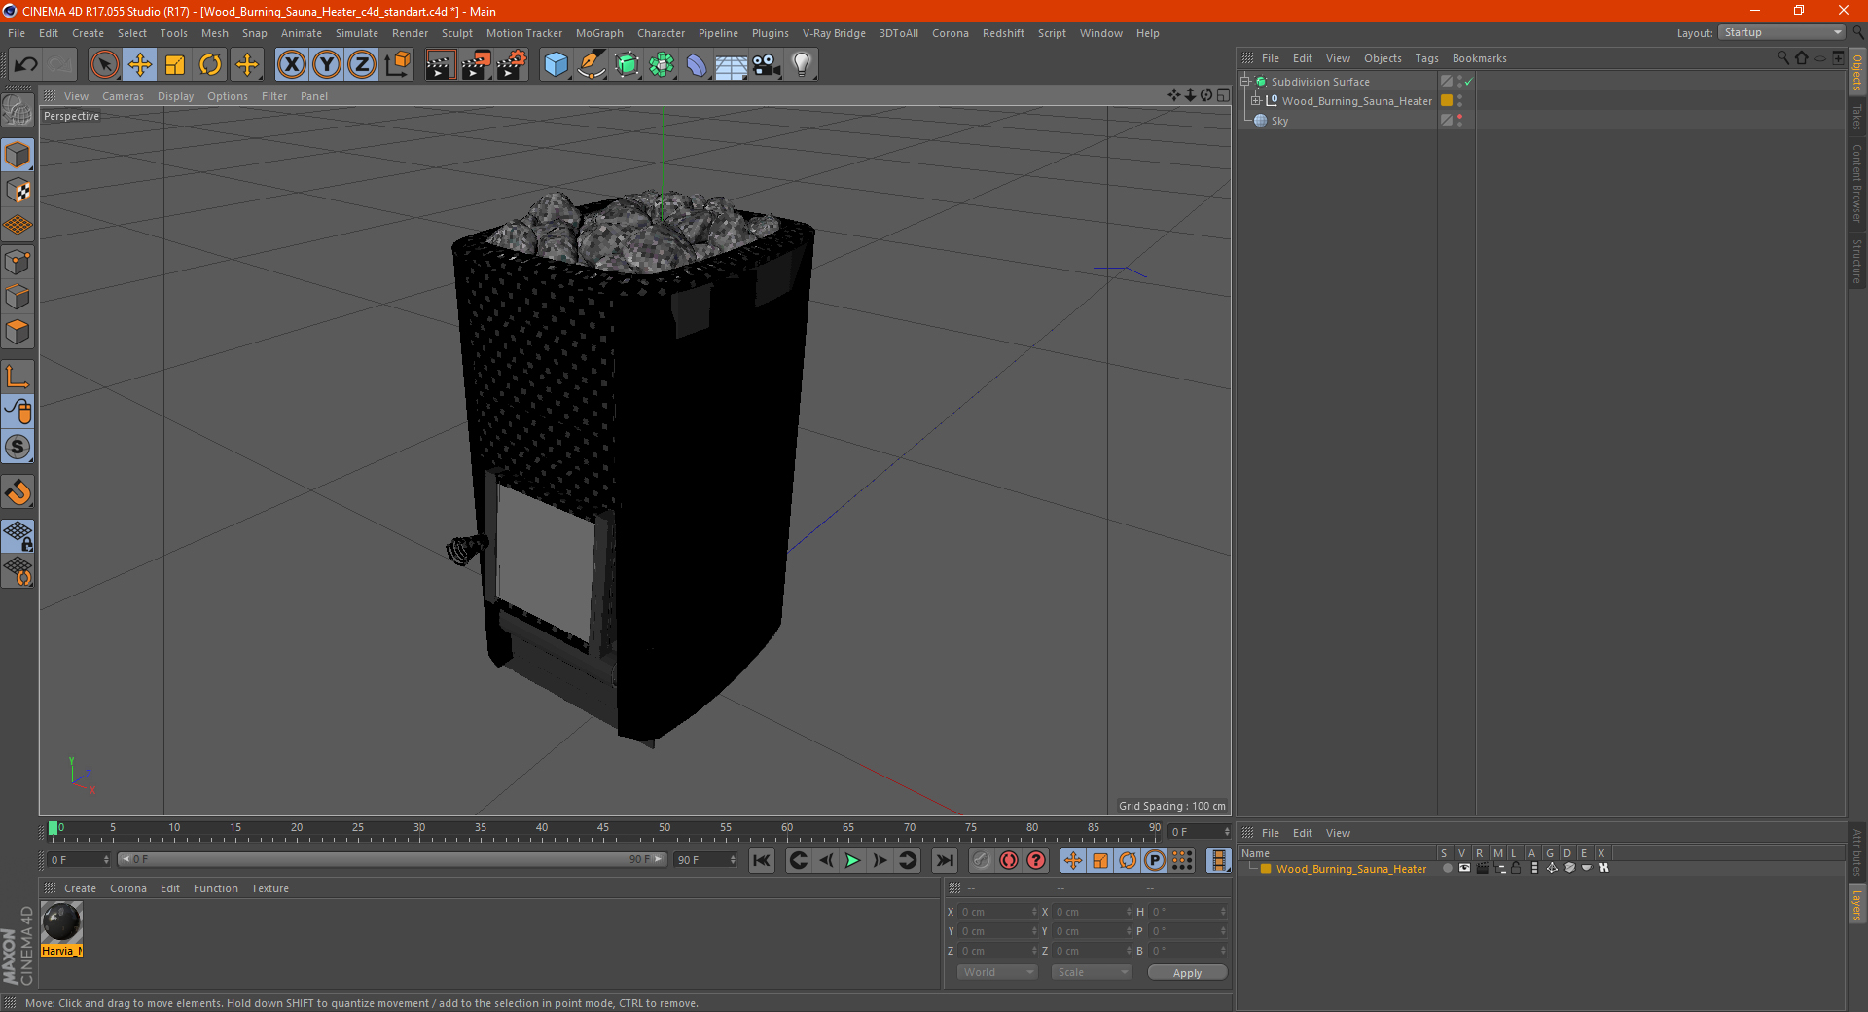Open the deformer (Bend) icon
This screenshot has height=1012, width=1868.
point(698,65)
